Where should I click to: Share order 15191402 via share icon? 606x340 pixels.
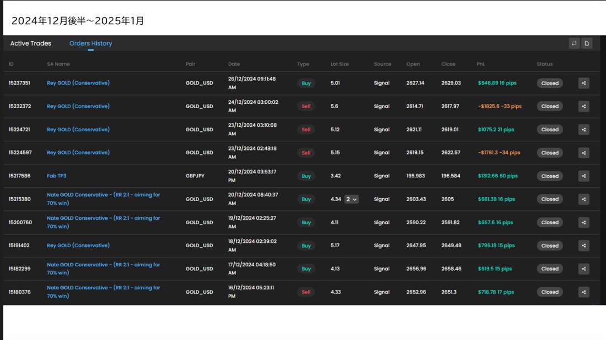coord(583,246)
